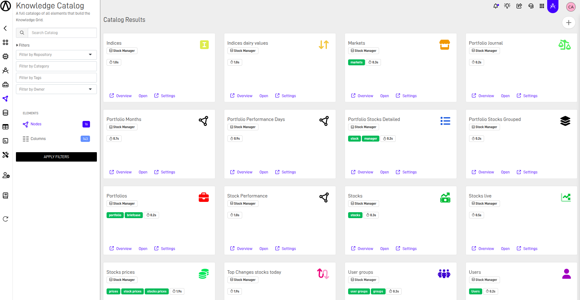Open Overview of Portfolio Journal

click(x=483, y=96)
